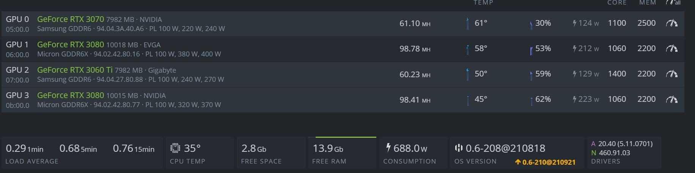Select the 13.9 Gb Free RAM panel

point(342,153)
